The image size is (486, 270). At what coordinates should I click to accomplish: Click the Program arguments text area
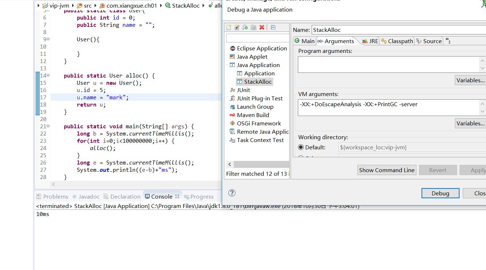pyautogui.click(x=389, y=65)
